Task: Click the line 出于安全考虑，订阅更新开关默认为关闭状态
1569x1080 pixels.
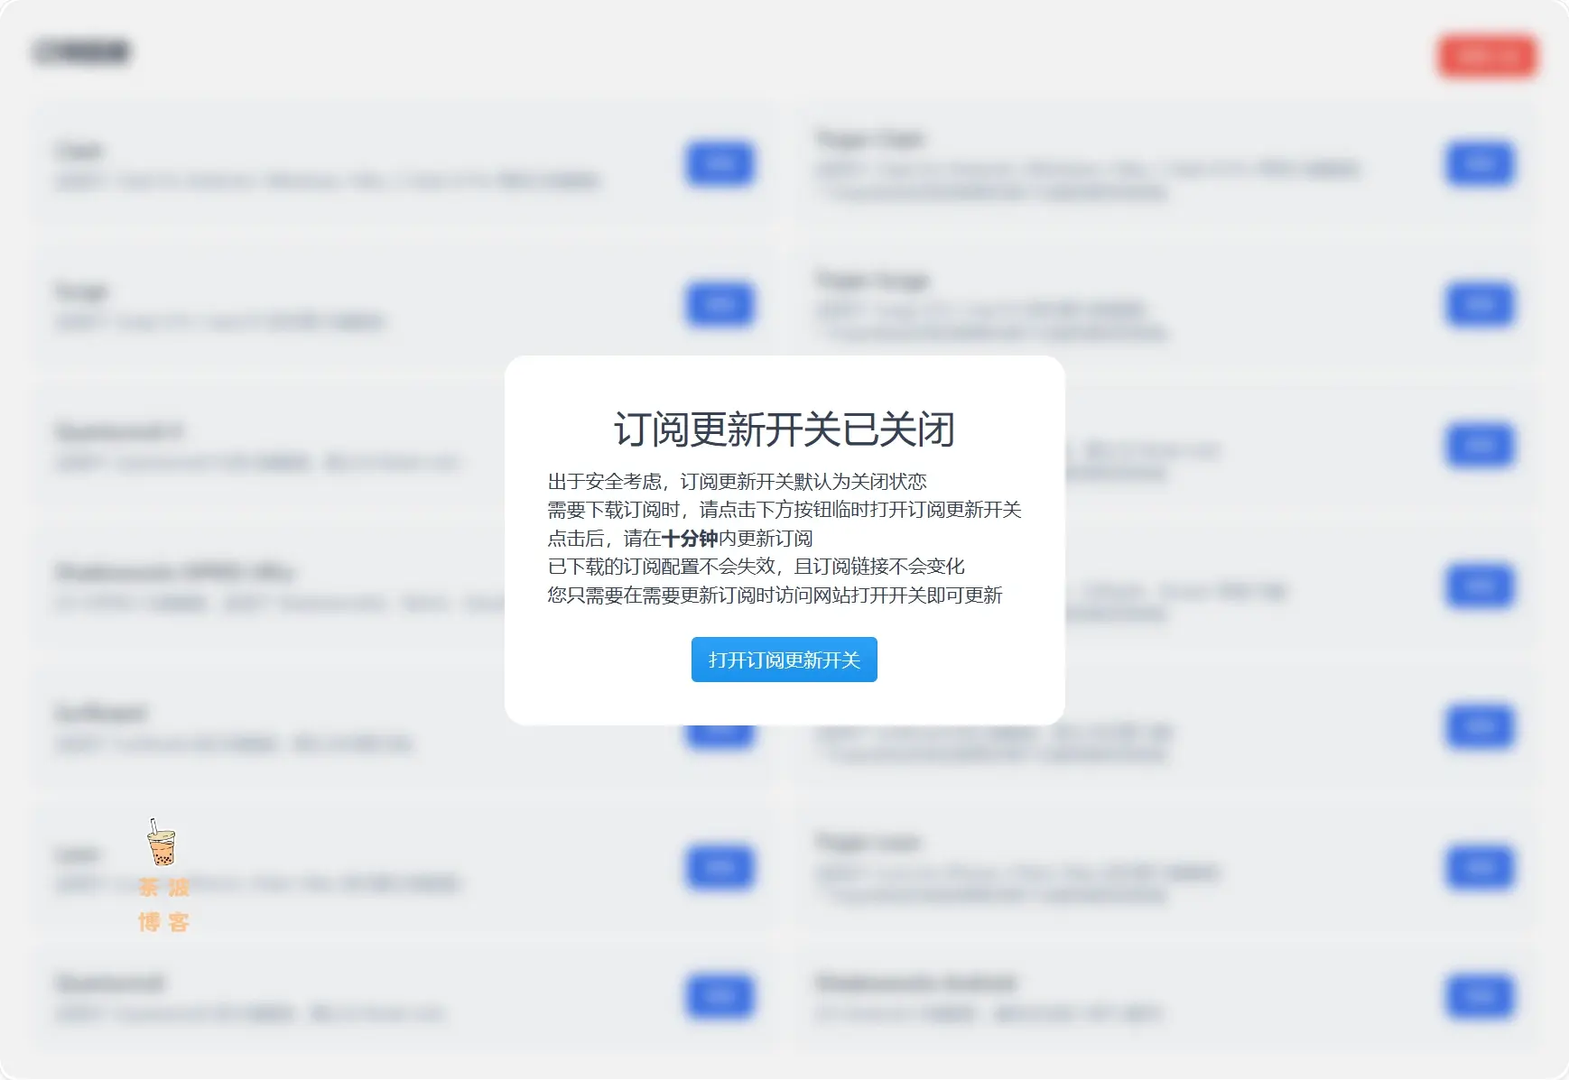Action: (738, 482)
